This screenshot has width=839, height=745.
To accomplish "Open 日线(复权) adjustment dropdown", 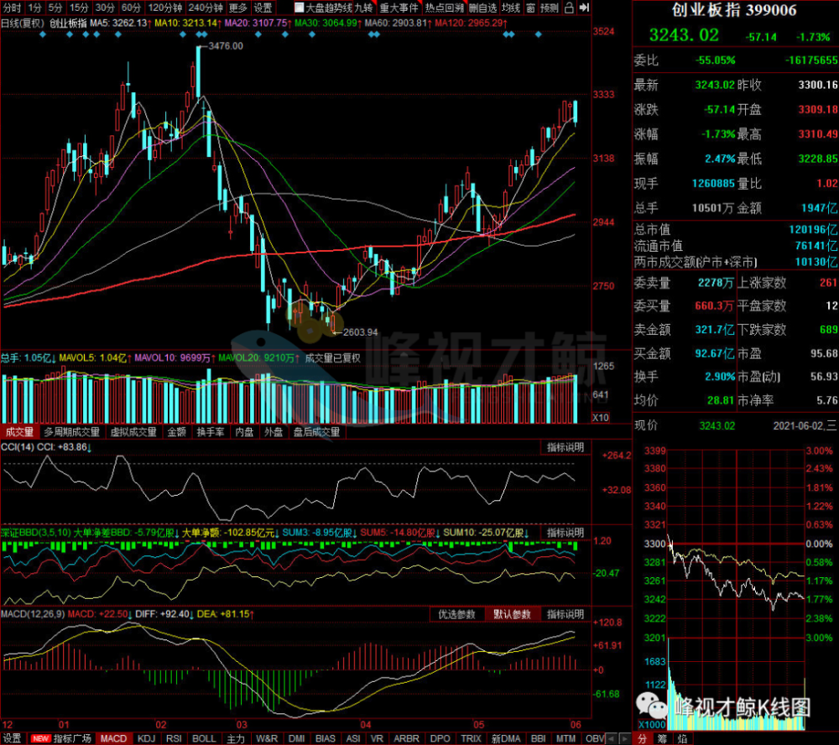I will [23, 23].
